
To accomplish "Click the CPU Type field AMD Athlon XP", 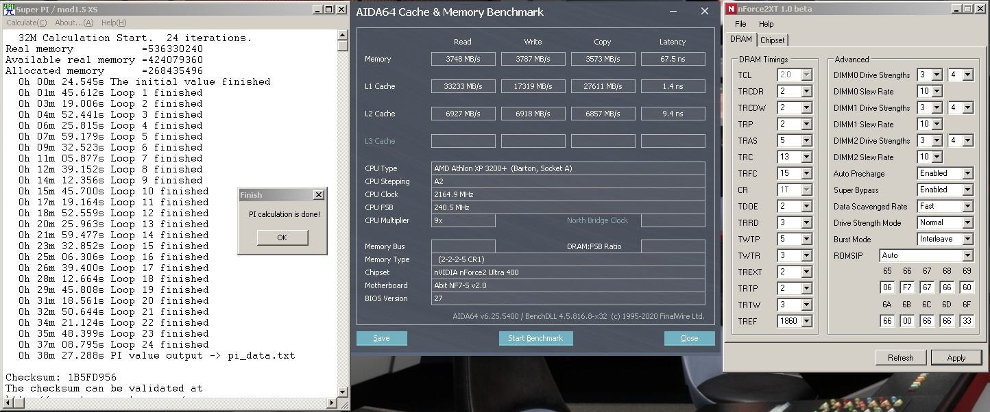I will (568, 168).
